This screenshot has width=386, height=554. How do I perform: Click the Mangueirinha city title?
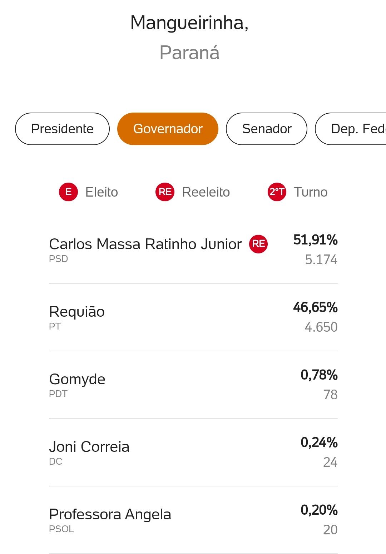189,23
